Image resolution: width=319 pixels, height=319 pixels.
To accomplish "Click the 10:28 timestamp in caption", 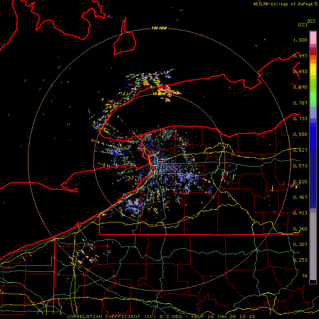I will (247, 317).
